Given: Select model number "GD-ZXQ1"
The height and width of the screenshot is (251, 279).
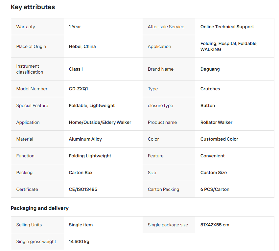Looking at the screenshot, I should click(x=79, y=89).
